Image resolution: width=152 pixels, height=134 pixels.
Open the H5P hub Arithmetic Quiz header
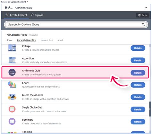pos(76,8)
